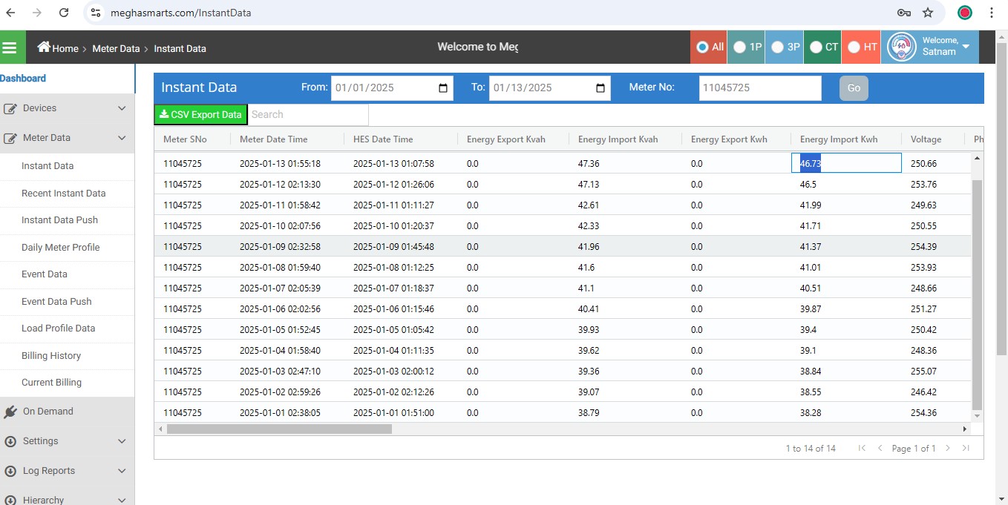Open the Chrome profile avatar
This screenshot has height=505, width=1008.
[x=965, y=13]
